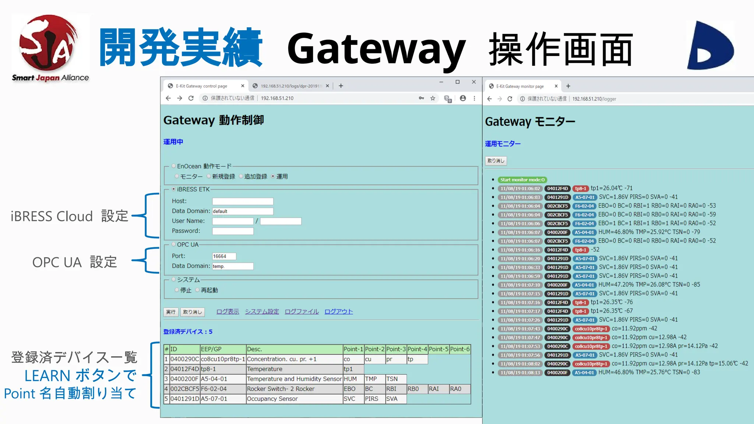The height and width of the screenshot is (424, 754).
Task: Select the モニター radio option
Action: point(177,176)
